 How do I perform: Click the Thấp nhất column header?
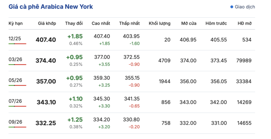[129, 23]
